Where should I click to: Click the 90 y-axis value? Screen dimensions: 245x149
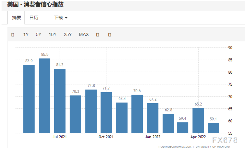click(230, 48)
